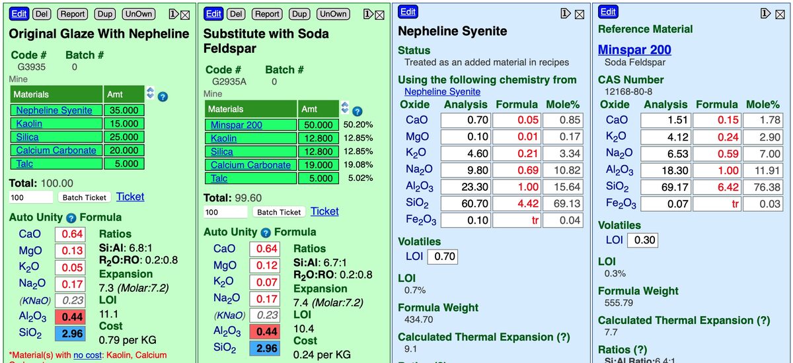This screenshot has width=793, height=363.
Task: Open the 'no cost' link in Original Glaze
Action: [88, 355]
